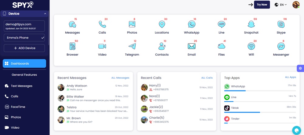Open the Browser history icon
The height and width of the screenshot is (135, 304).
[72, 46]
